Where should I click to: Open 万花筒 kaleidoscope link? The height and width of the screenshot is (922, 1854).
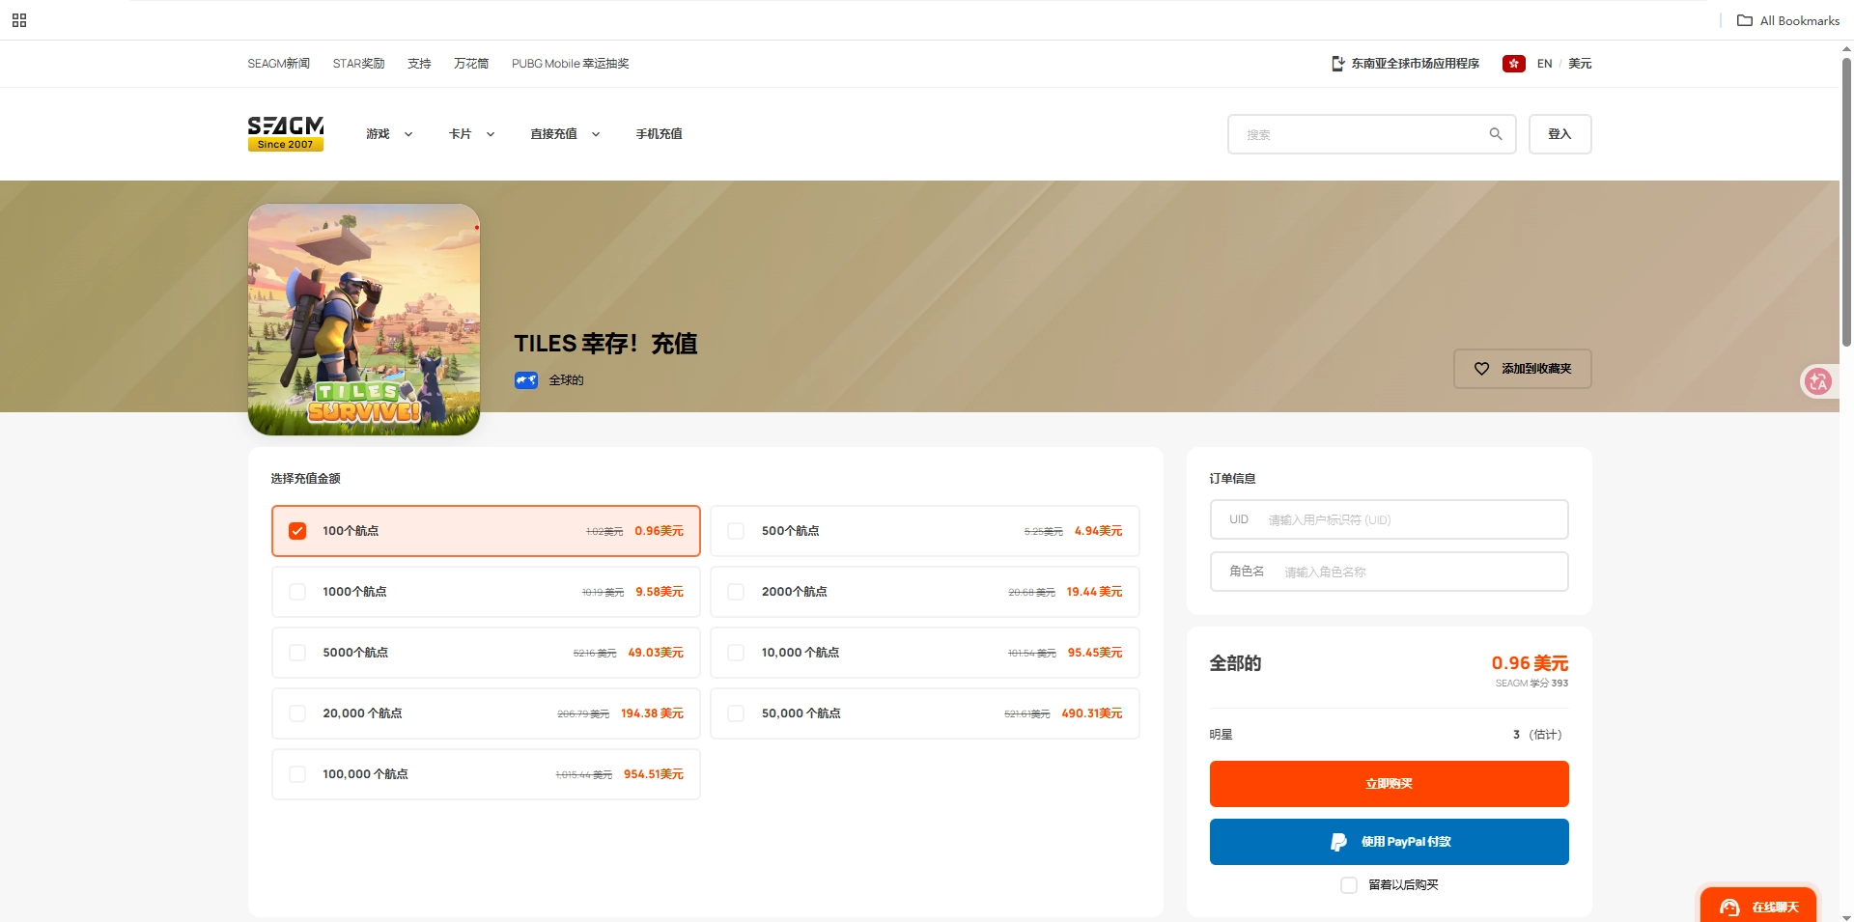pos(471,64)
